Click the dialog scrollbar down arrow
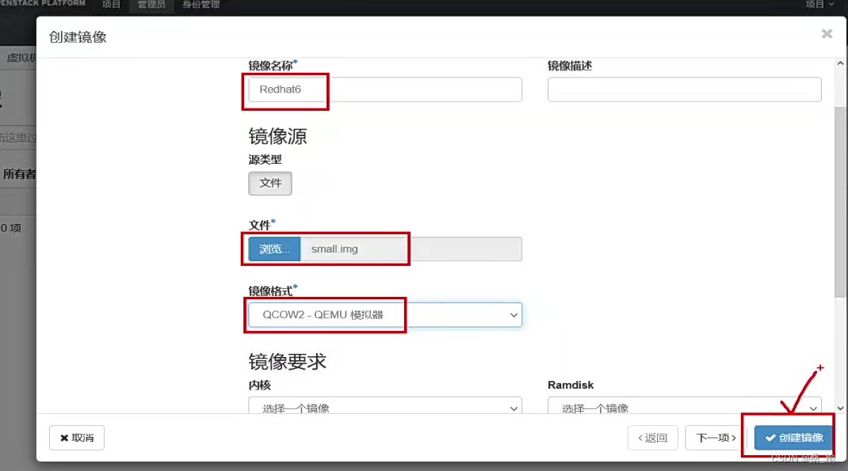 pyautogui.click(x=840, y=408)
